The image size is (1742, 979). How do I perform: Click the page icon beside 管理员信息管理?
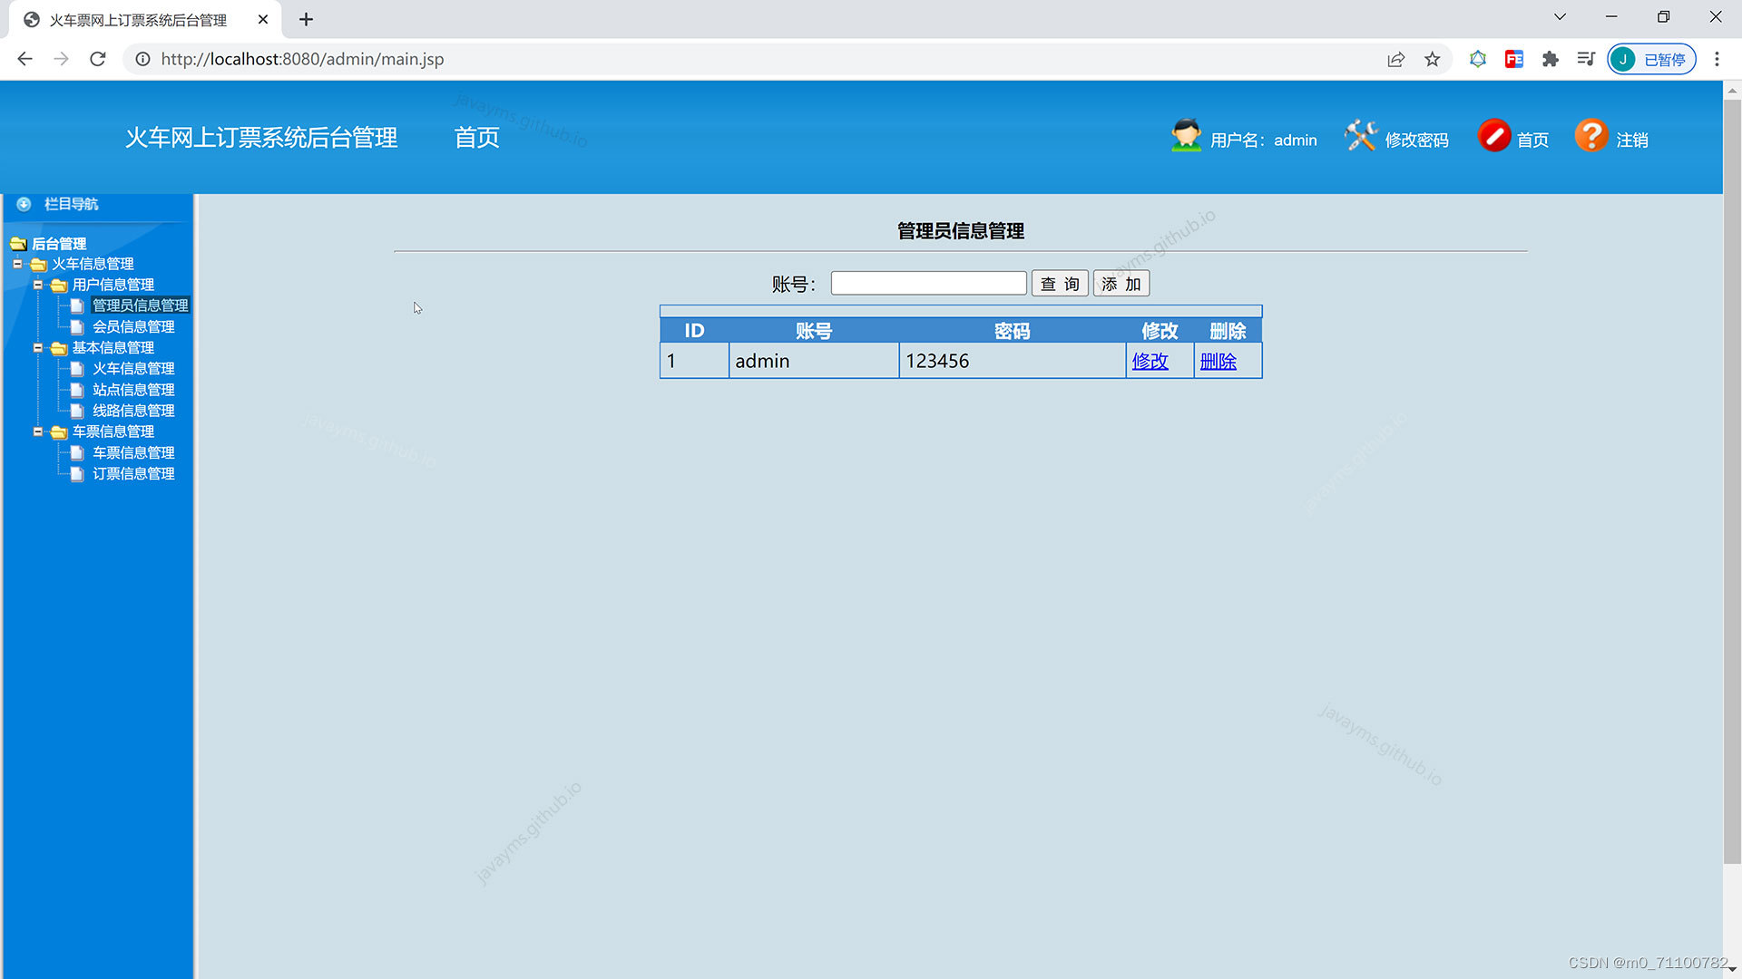click(77, 305)
